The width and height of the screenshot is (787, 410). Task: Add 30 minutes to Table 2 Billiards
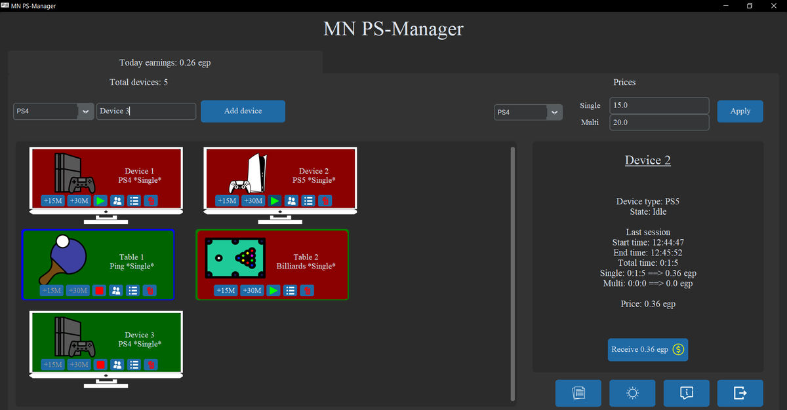pyautogui.click(x=252, y=290)
